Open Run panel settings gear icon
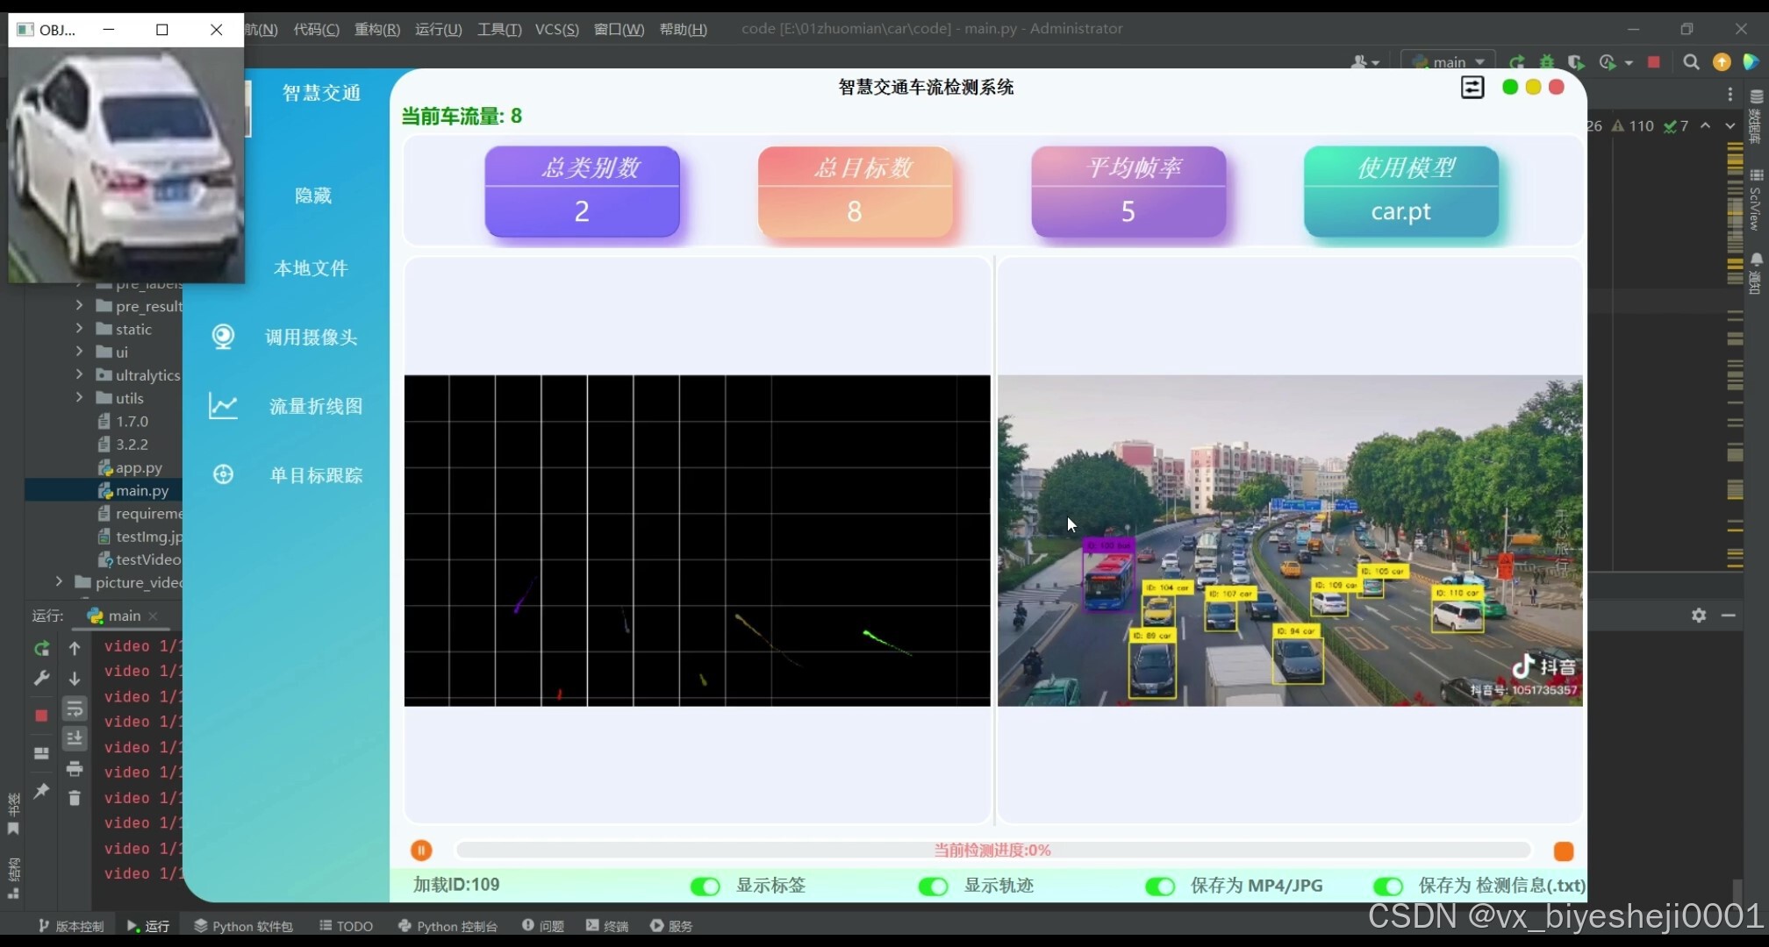 tap(1699, 616)
